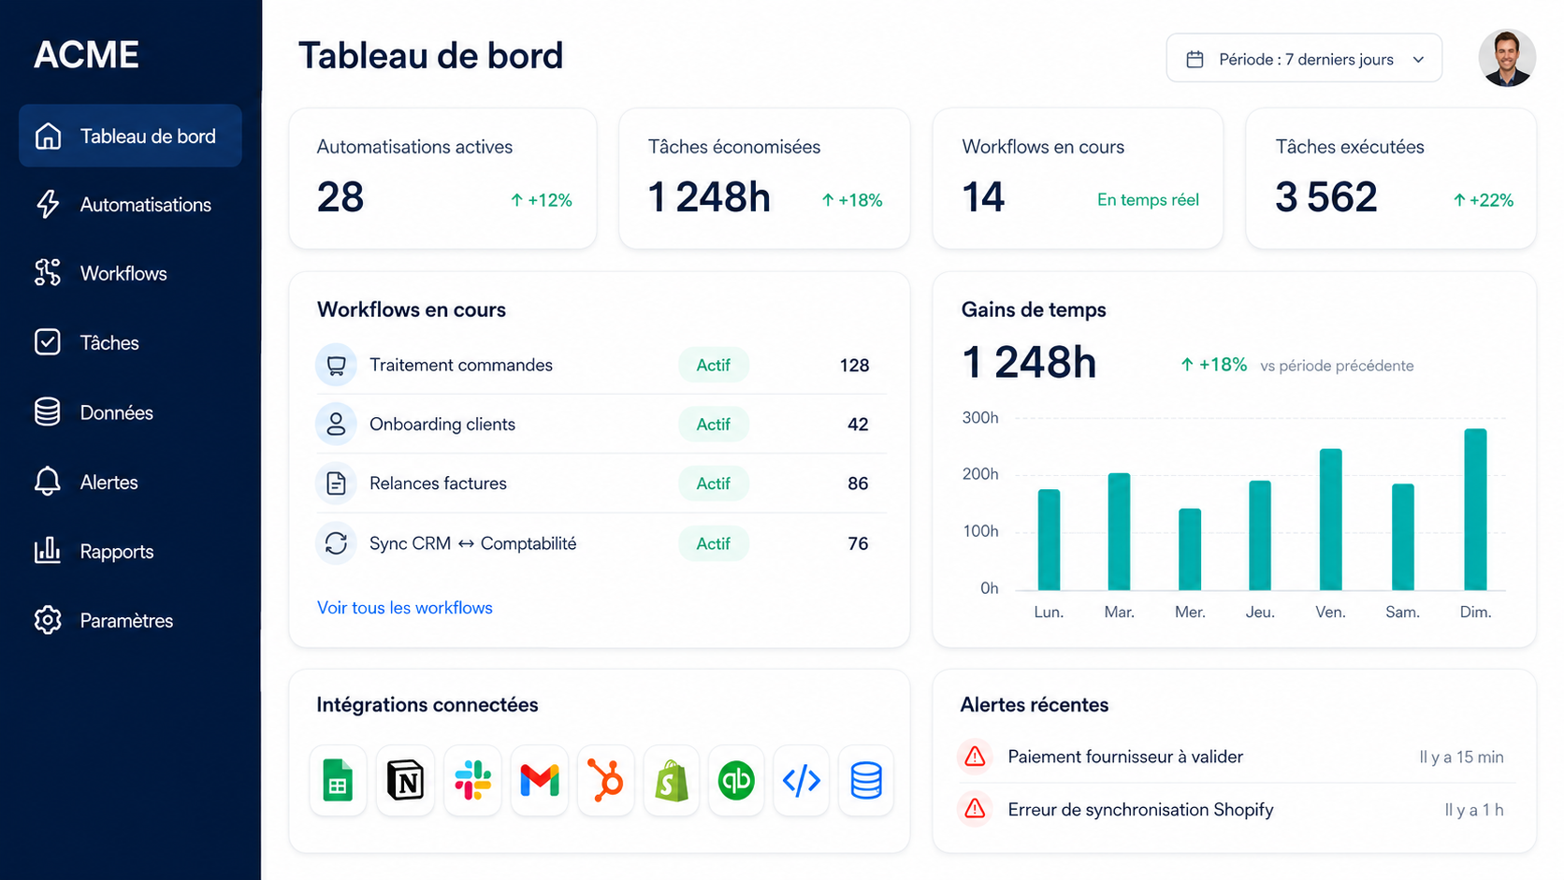Open the HubSpot integration
The image size is (1564, 880).
(x=606, y=780)
